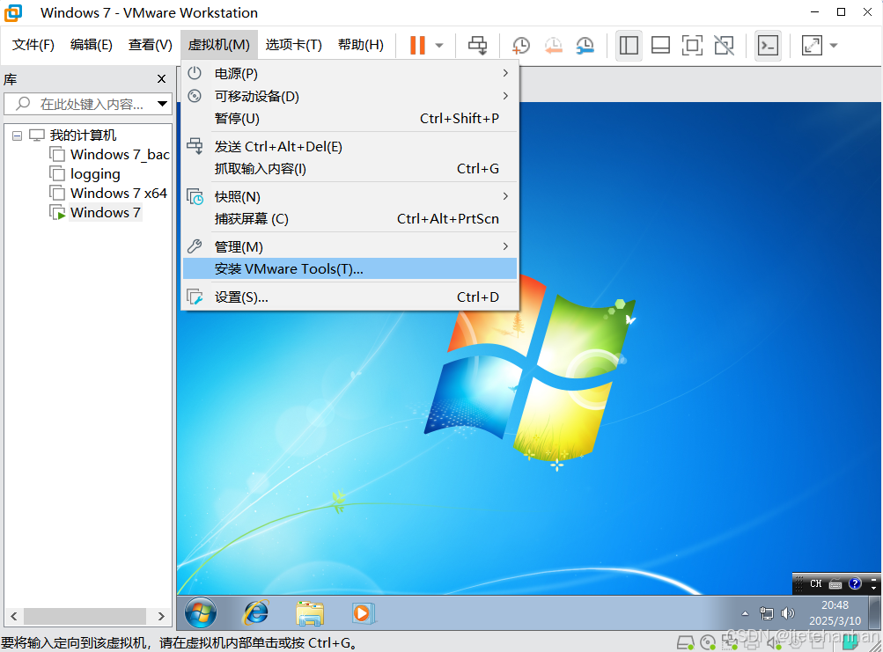Click the wrench icon beside 管理(M)

[195, 246]
